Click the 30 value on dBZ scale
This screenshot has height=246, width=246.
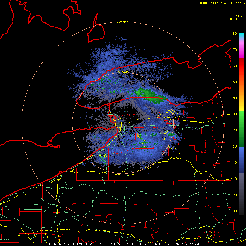(235, 114)
